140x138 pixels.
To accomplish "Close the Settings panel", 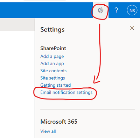I will 132,28.
